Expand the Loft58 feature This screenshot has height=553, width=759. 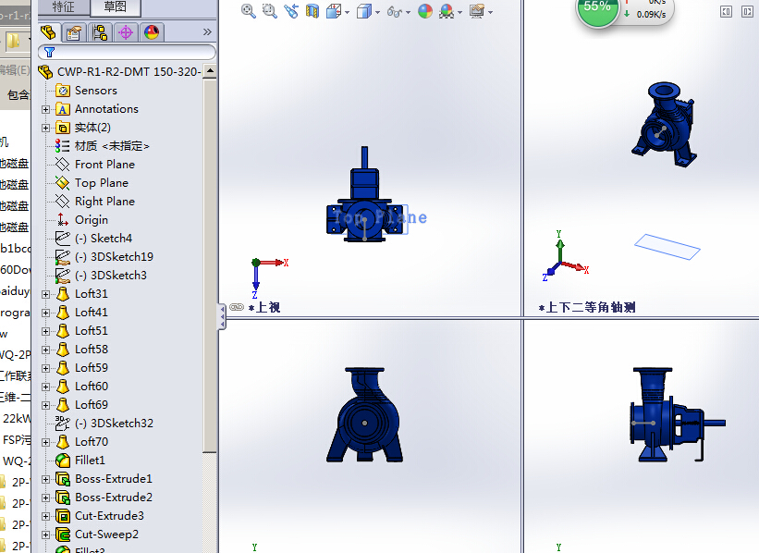(x=45, y=350)
